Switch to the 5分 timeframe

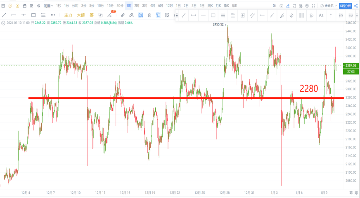coord(92,6)
